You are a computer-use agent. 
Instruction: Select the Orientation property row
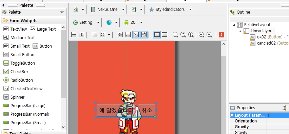click(x=259, y=121)
